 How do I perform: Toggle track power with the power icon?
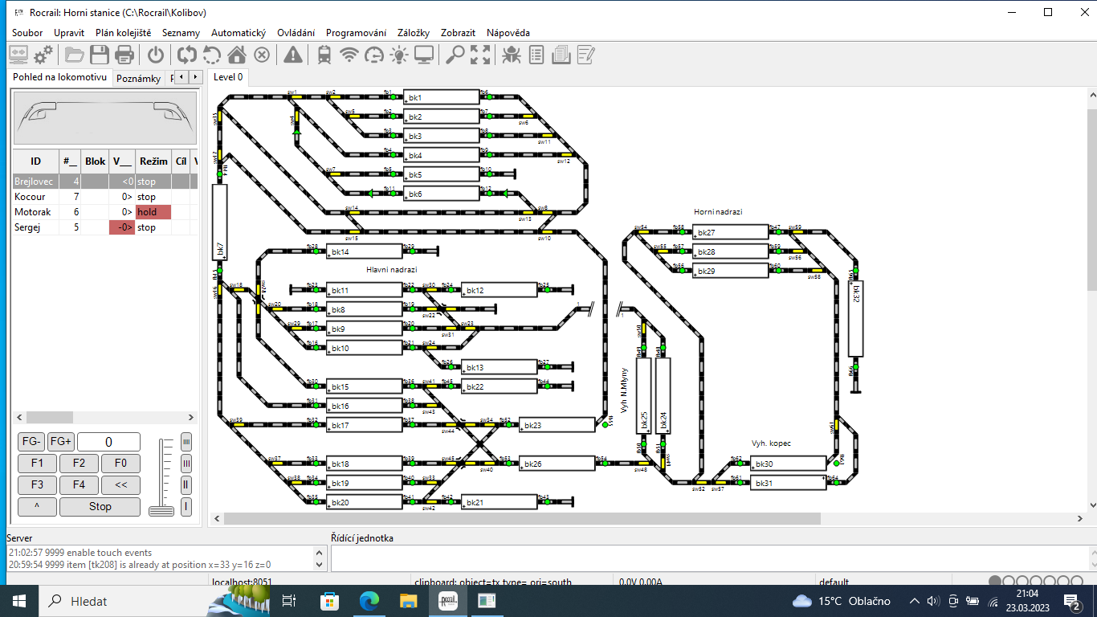tap(156, 55)
